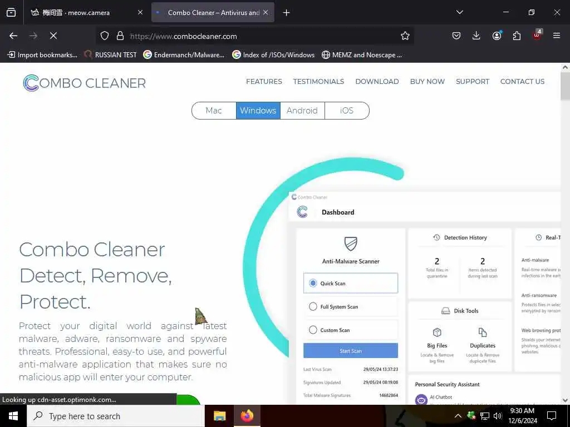Click the Disk Tools drive icon

(446, 311)
